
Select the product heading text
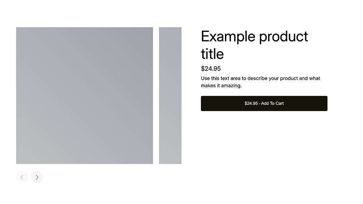pyautogui.click(x=254, y=45)
